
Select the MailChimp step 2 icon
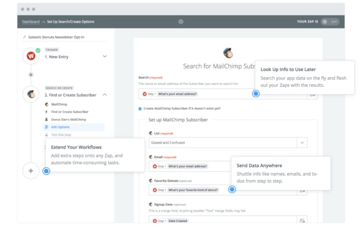click(31, 94)
